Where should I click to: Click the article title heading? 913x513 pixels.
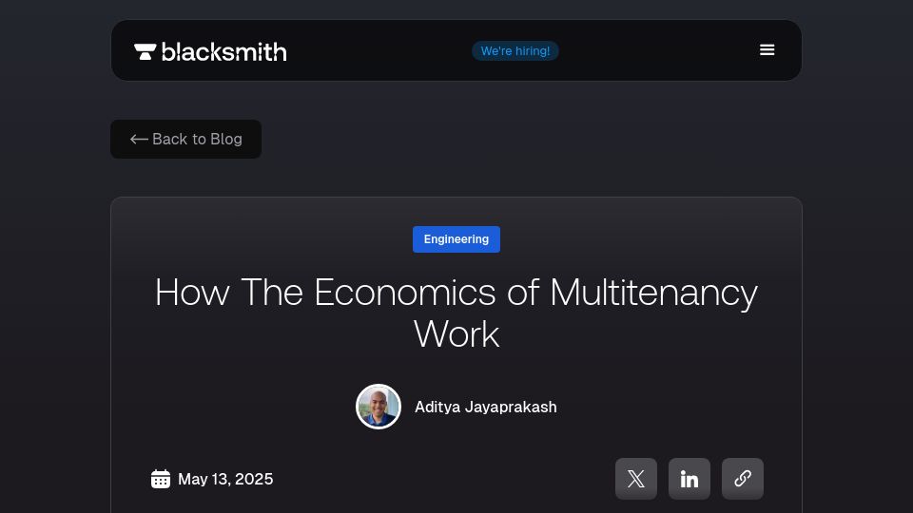tap(456, 313)
